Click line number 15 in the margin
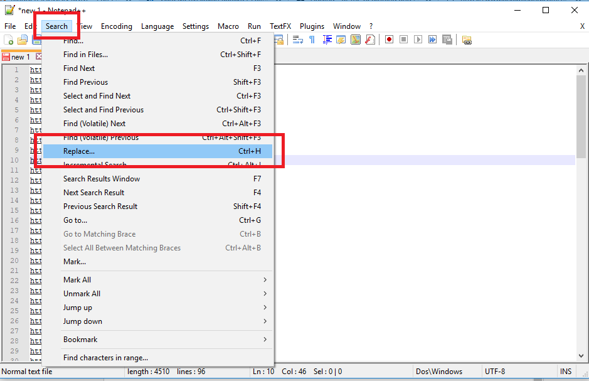The width and height of the screenshot is (589, 381). [x=14, y=210]
